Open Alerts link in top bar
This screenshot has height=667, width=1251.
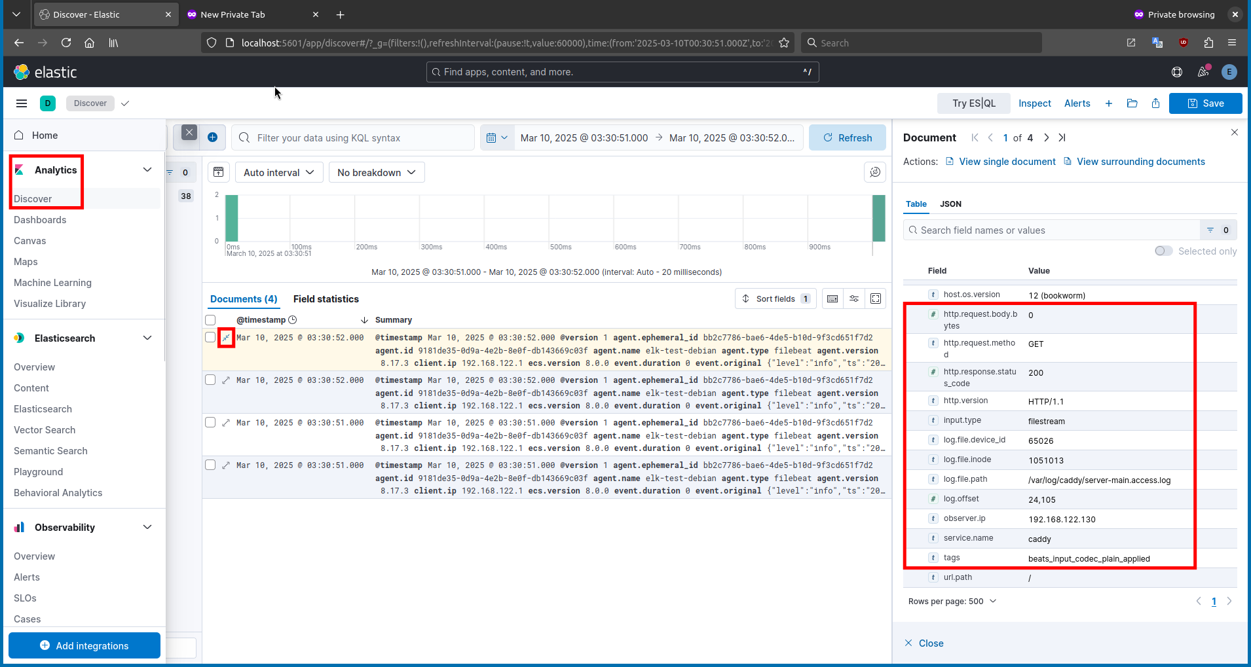[x=1077, y=103]
